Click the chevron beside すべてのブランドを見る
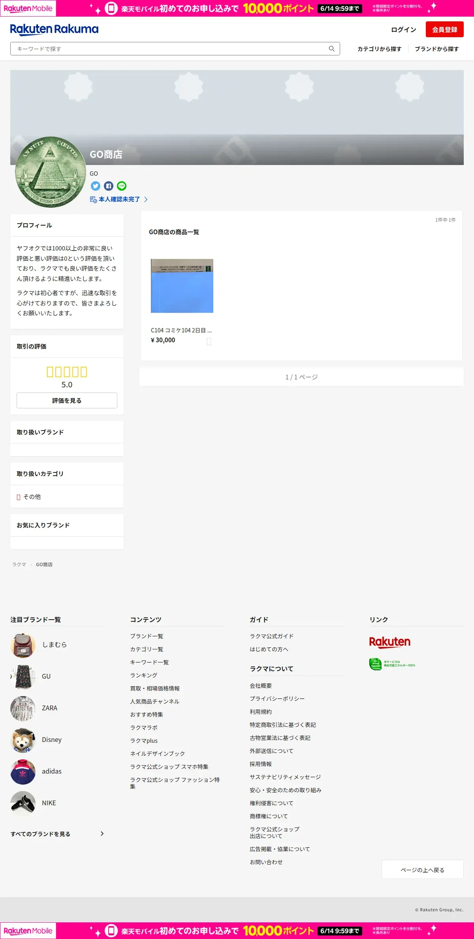The height and width of the screenshot is (939, 474). [x=102, y=833]
